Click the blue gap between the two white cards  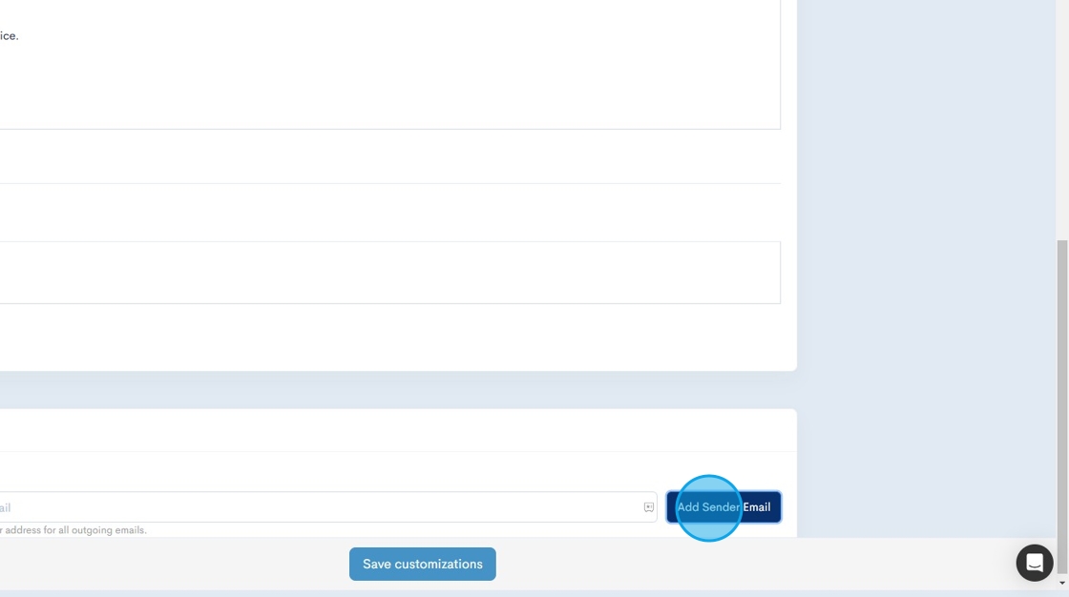pos(382,390)
